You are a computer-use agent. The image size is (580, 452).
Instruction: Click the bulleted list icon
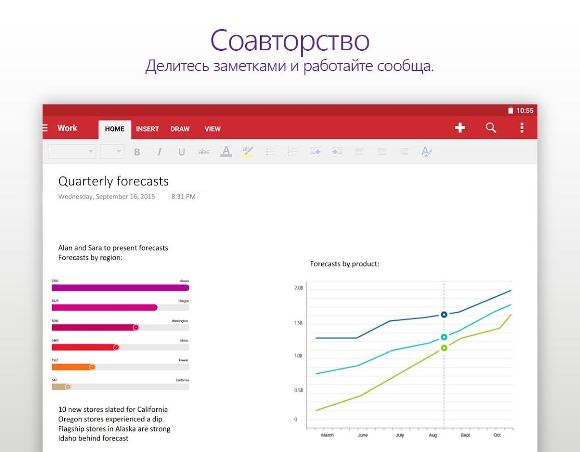point(270,151)
